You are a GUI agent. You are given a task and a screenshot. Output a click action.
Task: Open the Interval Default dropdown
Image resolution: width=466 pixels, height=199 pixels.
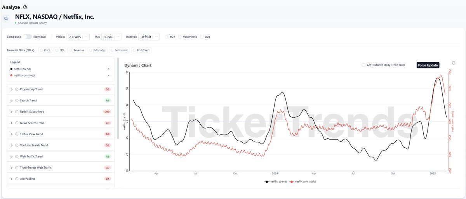coord(149,37)
